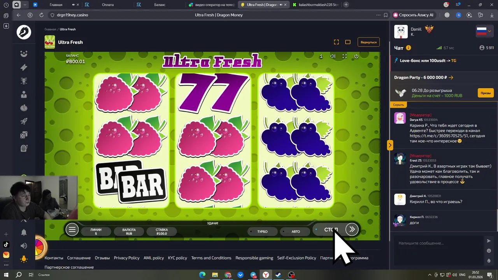This screenshot has width=498, height=280.
Task: Switch to видео оператор tab
Action: pyautogui.click(x=210, y=5)
